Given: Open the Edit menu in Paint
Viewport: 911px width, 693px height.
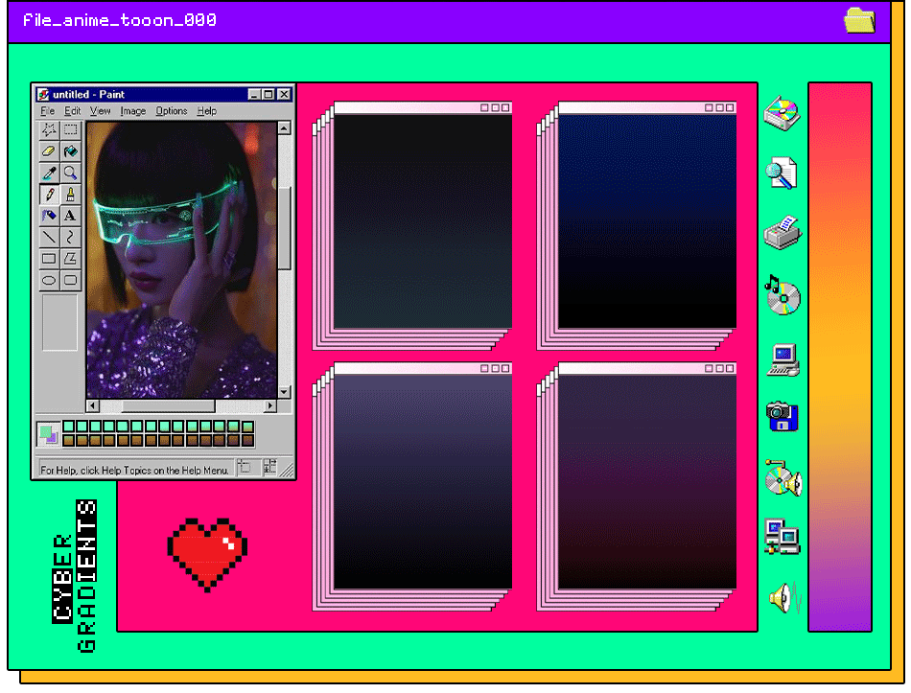Looking at the screenshot, I should (72, 111).
